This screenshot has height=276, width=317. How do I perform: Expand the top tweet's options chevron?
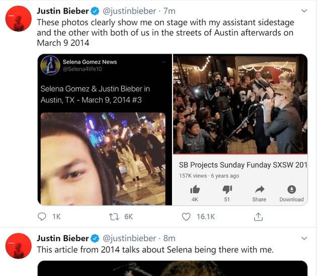(x=303, y=11)
